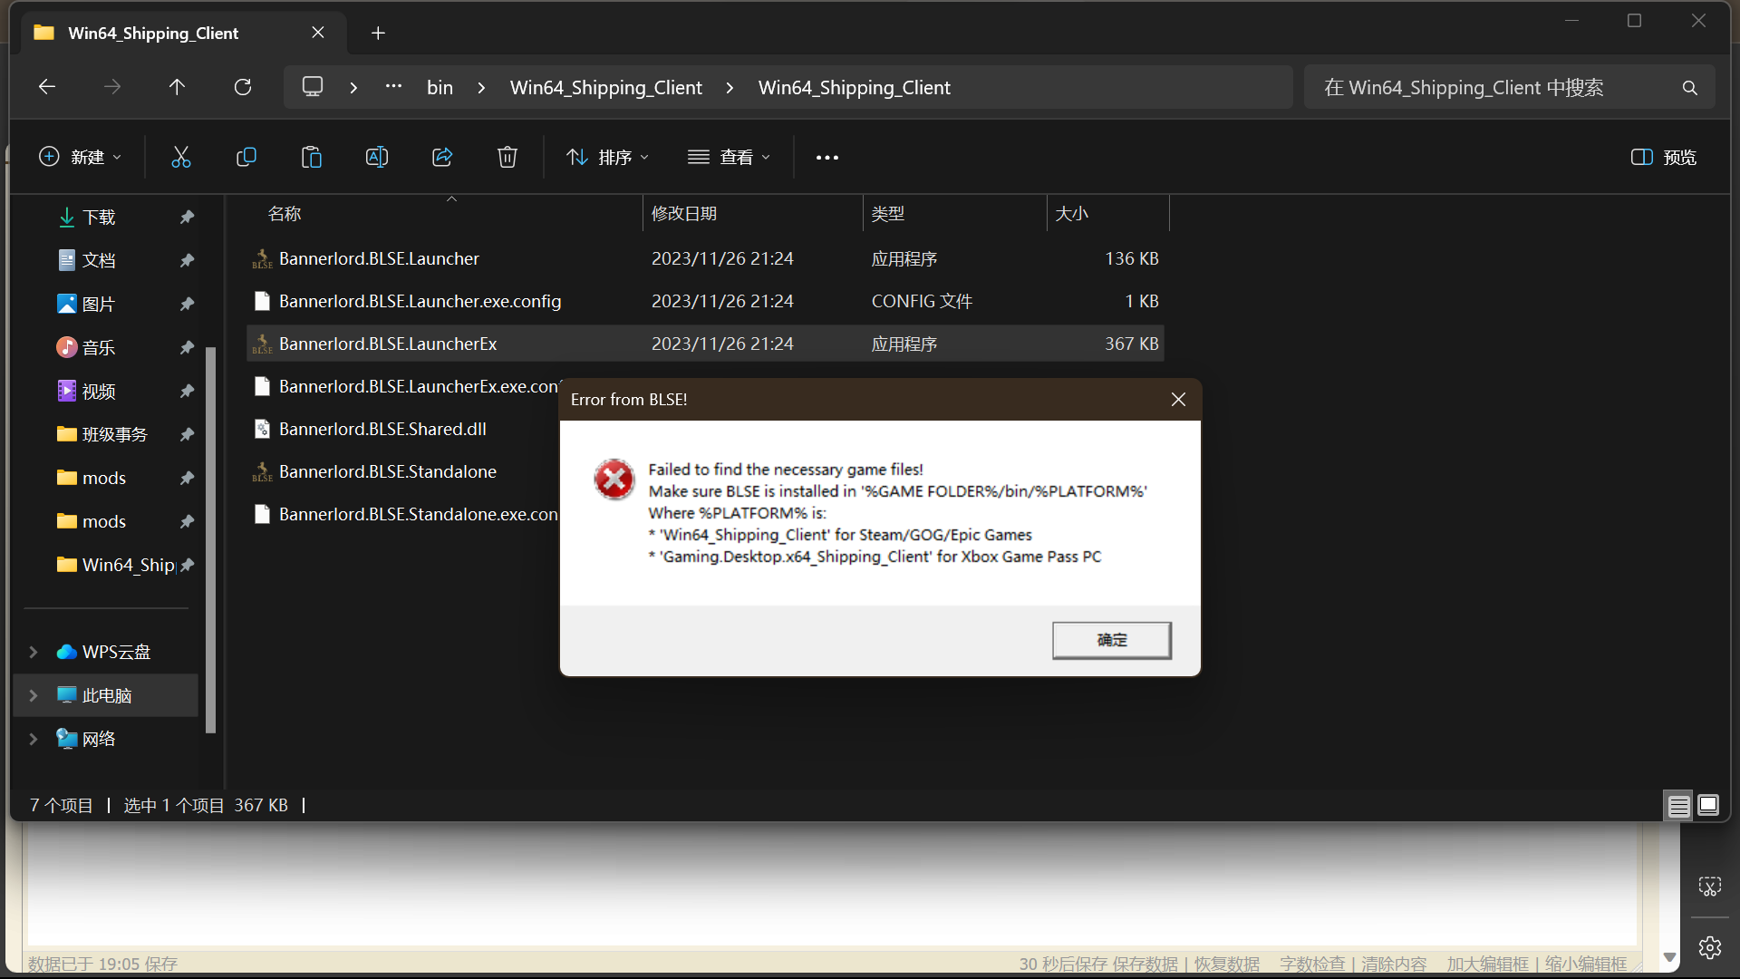Select Bannerlord.BLSE.LauncherEx application file
Image resolution: width=1740 pixels, height=979 pixels.
coord(705,344)
